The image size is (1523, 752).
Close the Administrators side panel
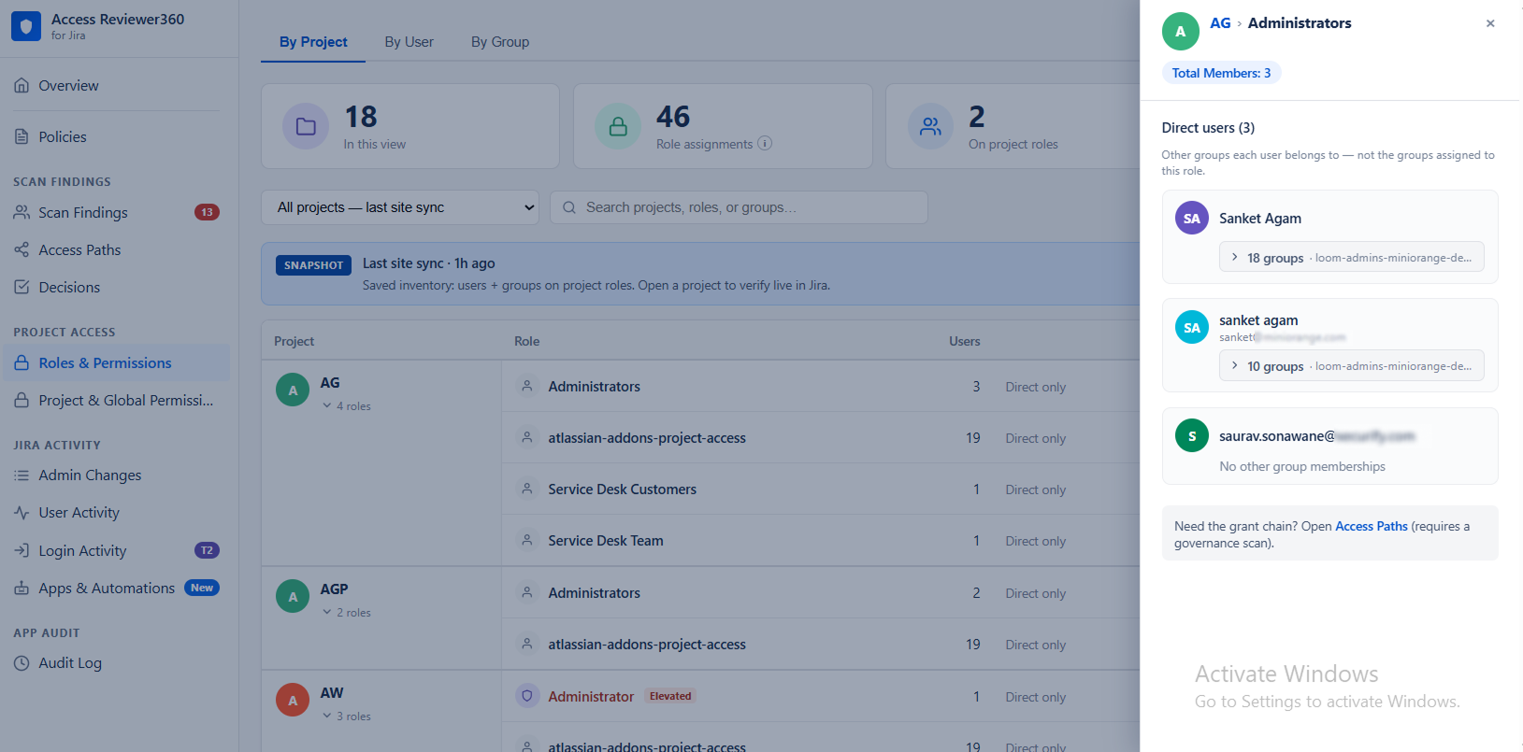pyautogui.click(x=1490, y=23)
